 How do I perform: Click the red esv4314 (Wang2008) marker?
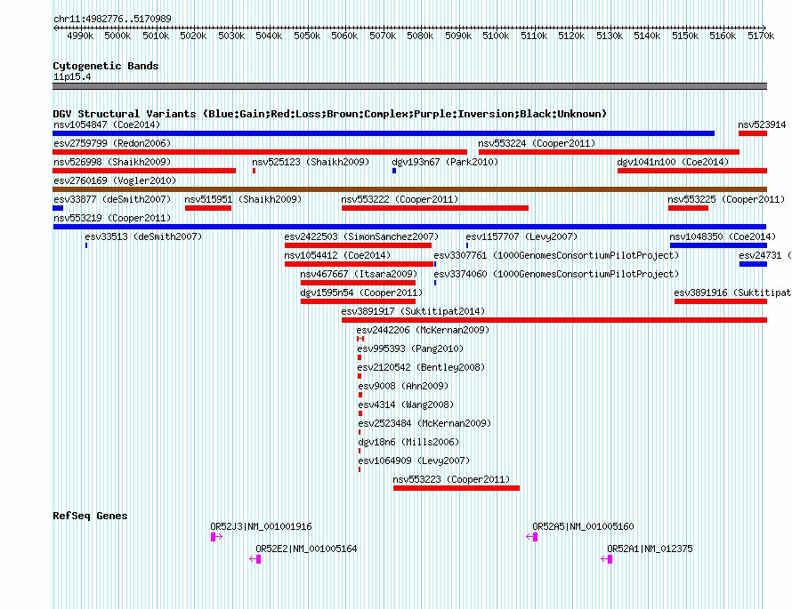360,413
